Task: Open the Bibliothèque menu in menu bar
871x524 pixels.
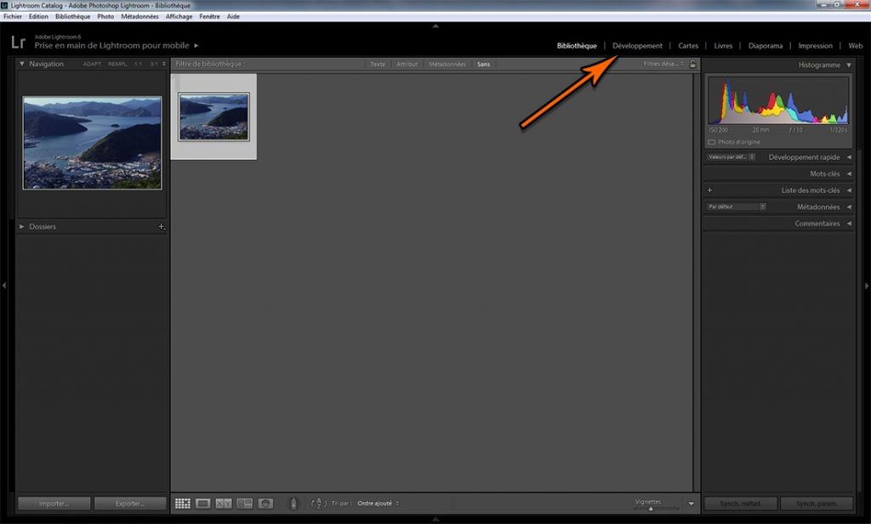Action: coord(72,16)
